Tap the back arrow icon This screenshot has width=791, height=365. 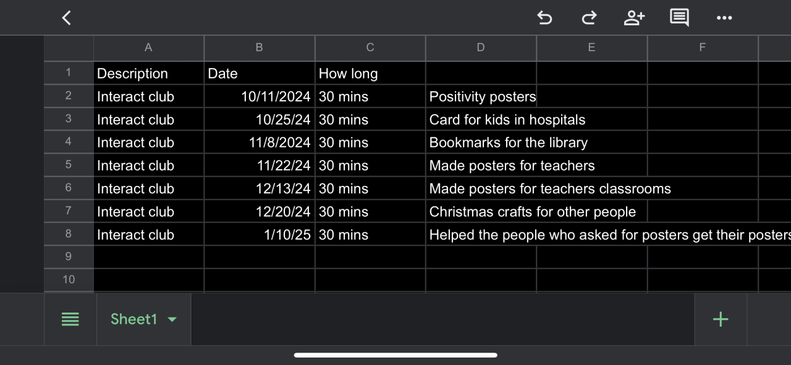tap(67, 18)
